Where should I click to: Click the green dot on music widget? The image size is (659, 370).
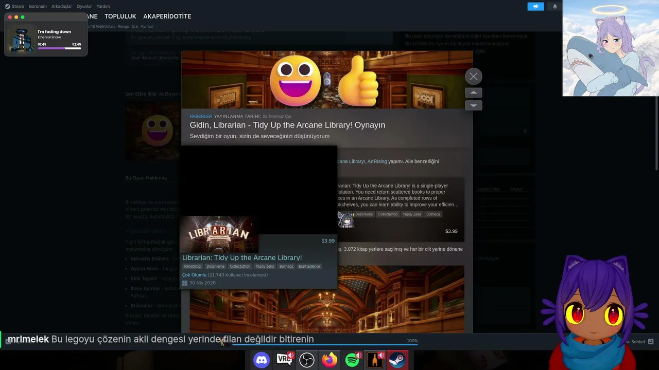[x=22, y=17]
